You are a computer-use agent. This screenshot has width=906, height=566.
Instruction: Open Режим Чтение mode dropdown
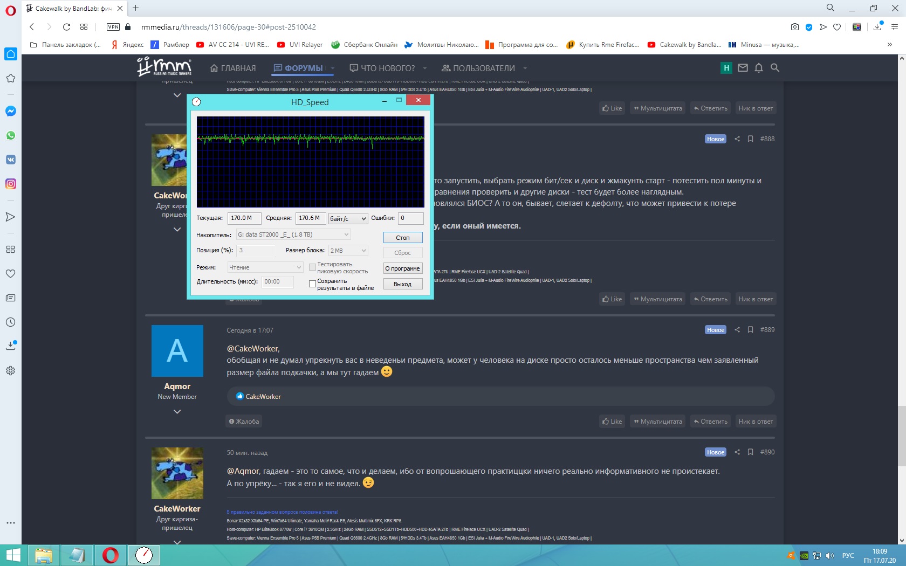(x=265, y=267)
